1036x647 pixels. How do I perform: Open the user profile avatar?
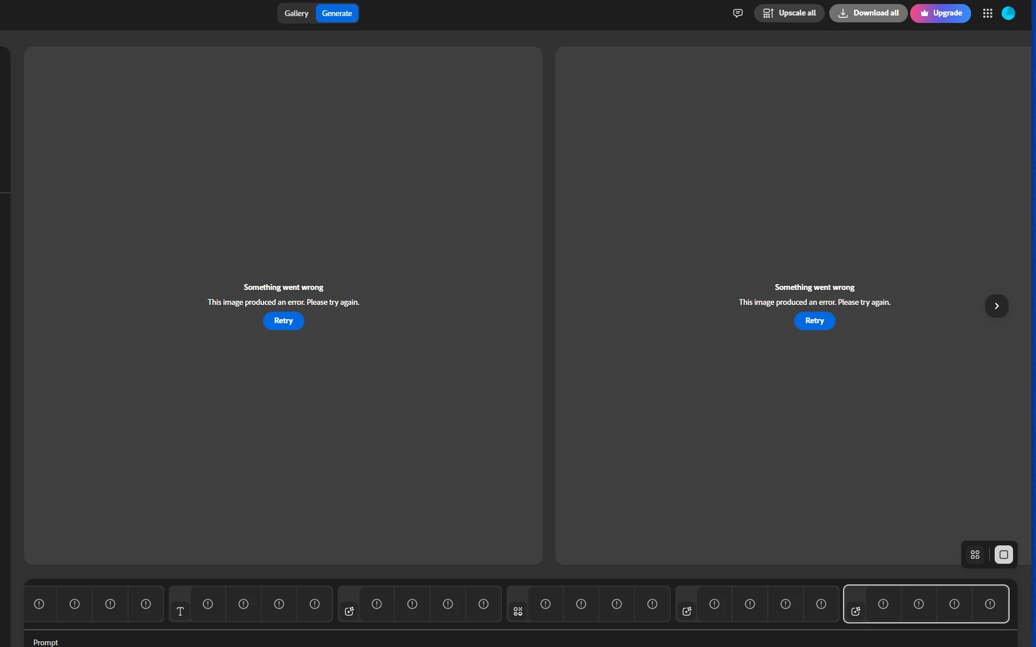[x=1008, y=13]
